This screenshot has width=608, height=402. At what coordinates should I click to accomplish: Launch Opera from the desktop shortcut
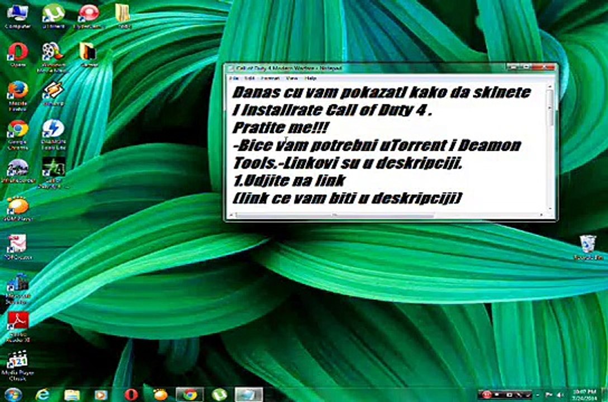(x=18, y=55)
